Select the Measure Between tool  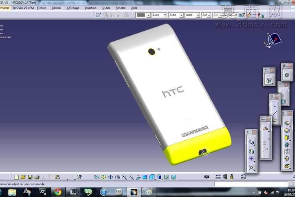(x=218, y=177)
